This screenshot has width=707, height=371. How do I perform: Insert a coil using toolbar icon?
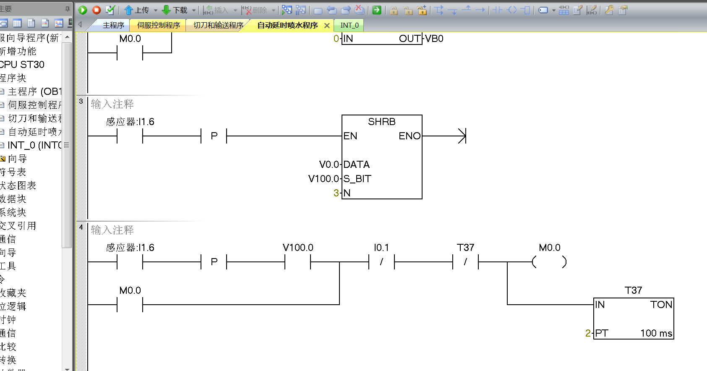click(x=512, y=10)
